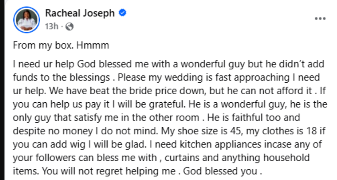The image size is (337, 180).
Task: Click the blue verified badge
Action: (x=122, y=13)
